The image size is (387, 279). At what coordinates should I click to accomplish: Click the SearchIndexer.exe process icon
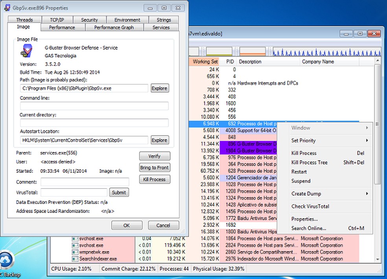75,259
